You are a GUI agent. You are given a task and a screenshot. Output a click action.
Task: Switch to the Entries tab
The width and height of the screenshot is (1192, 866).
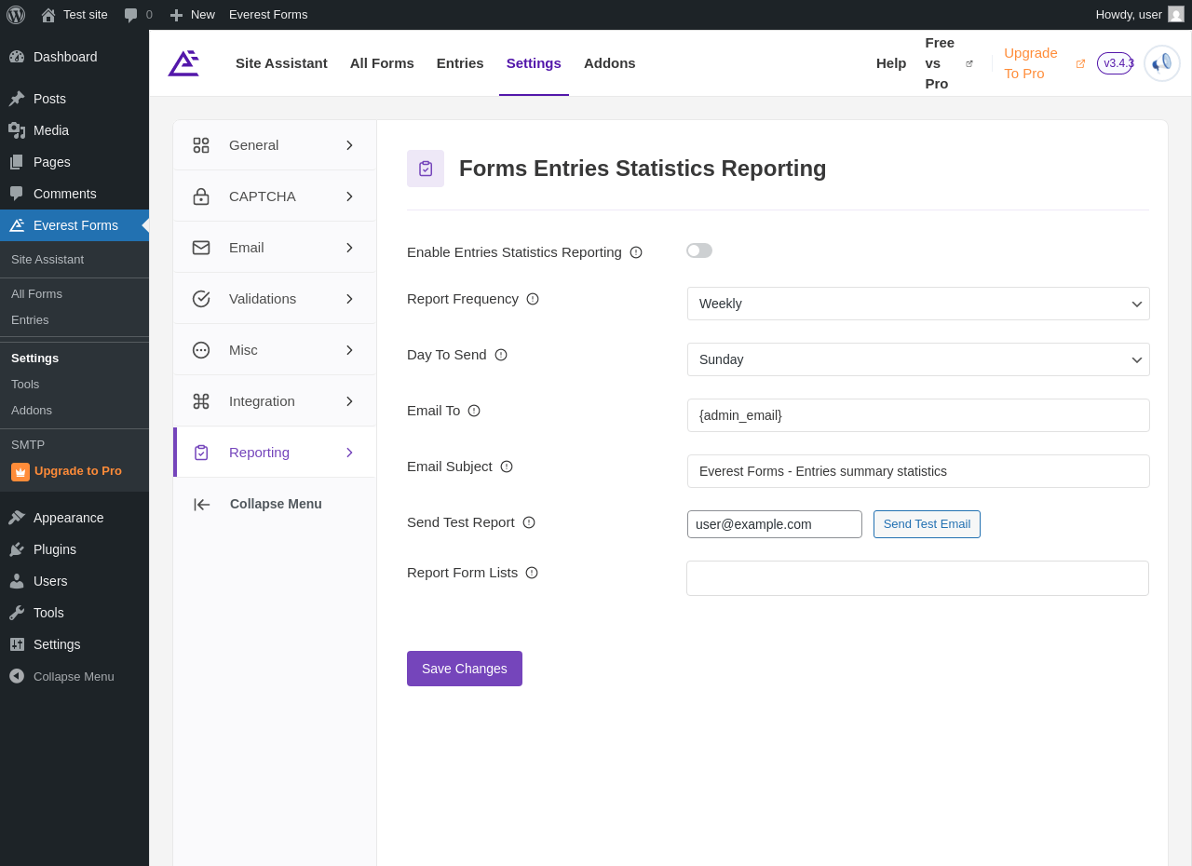coord(460,63)
